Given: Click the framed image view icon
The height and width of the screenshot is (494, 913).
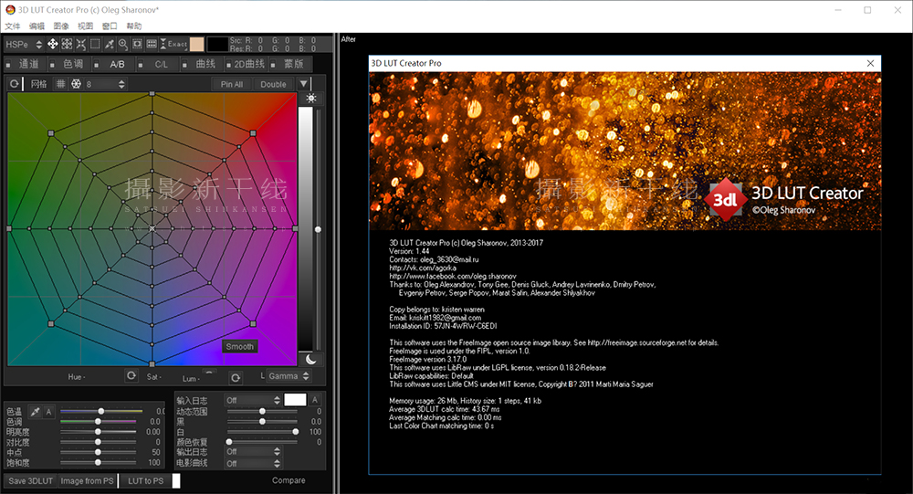Looking at the screenshot, I should point(138,44).
